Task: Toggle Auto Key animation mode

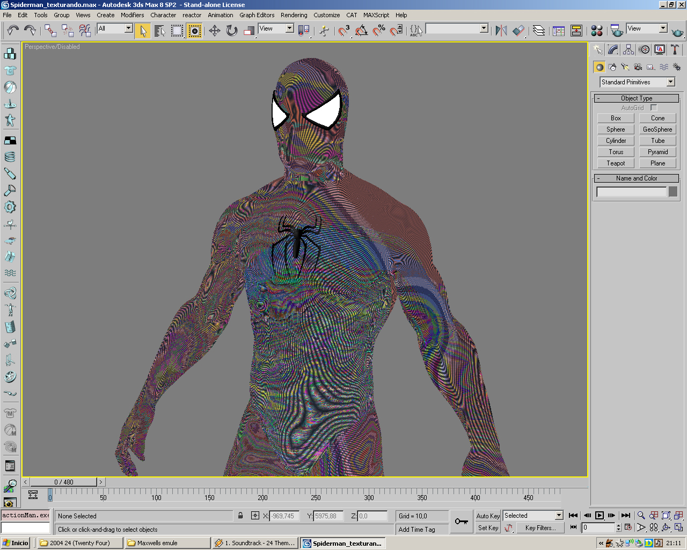Action: 488,516
